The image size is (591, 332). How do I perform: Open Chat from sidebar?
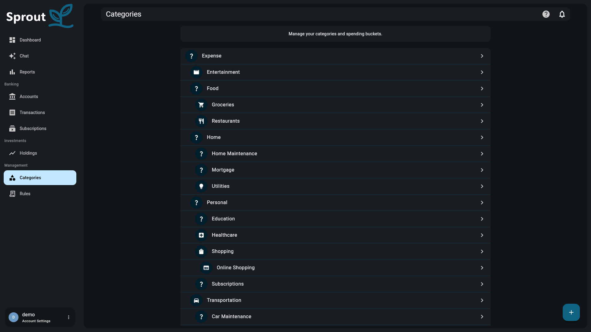(40, 56)
